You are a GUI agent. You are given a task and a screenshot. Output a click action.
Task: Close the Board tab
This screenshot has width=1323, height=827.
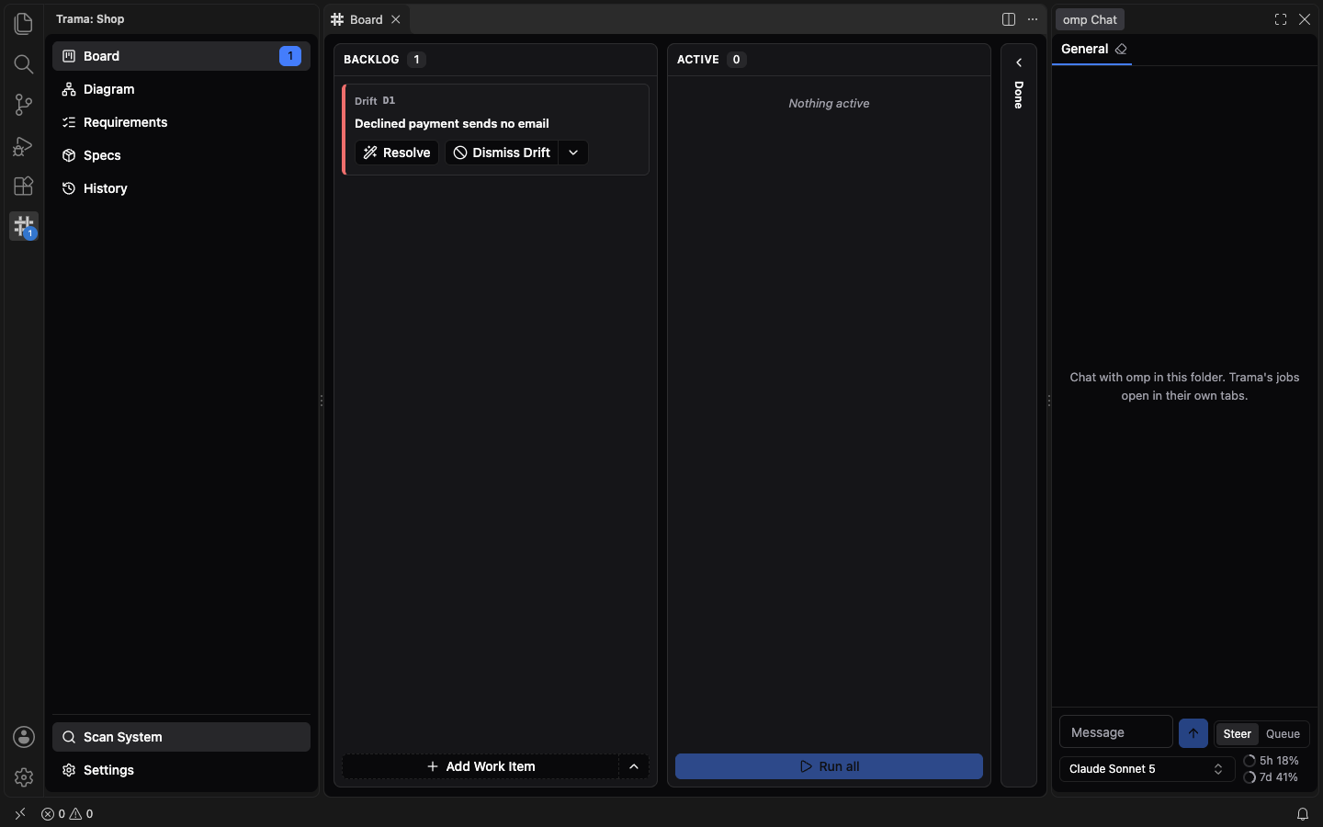point(396,19)
